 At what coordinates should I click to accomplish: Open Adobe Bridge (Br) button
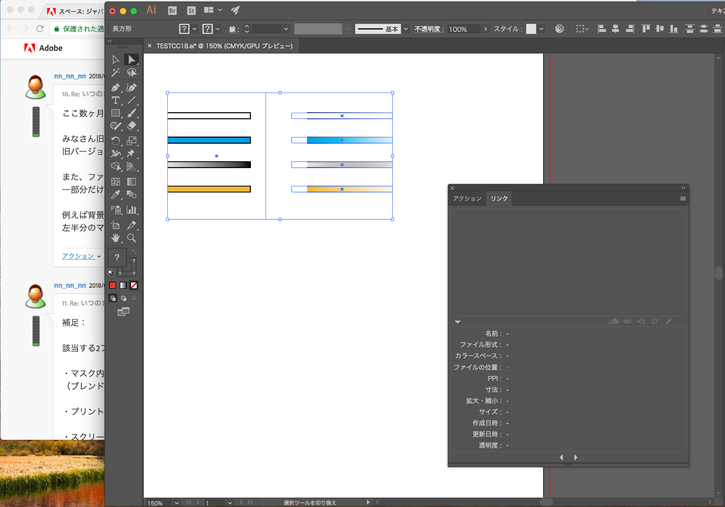(x=172, y=10)
